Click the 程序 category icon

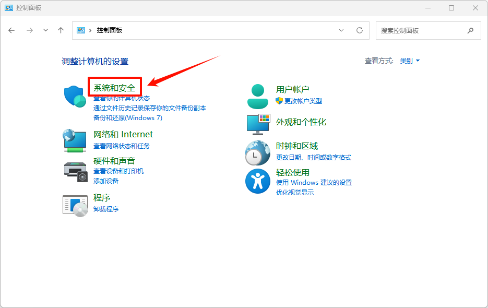tap(74, 204)
